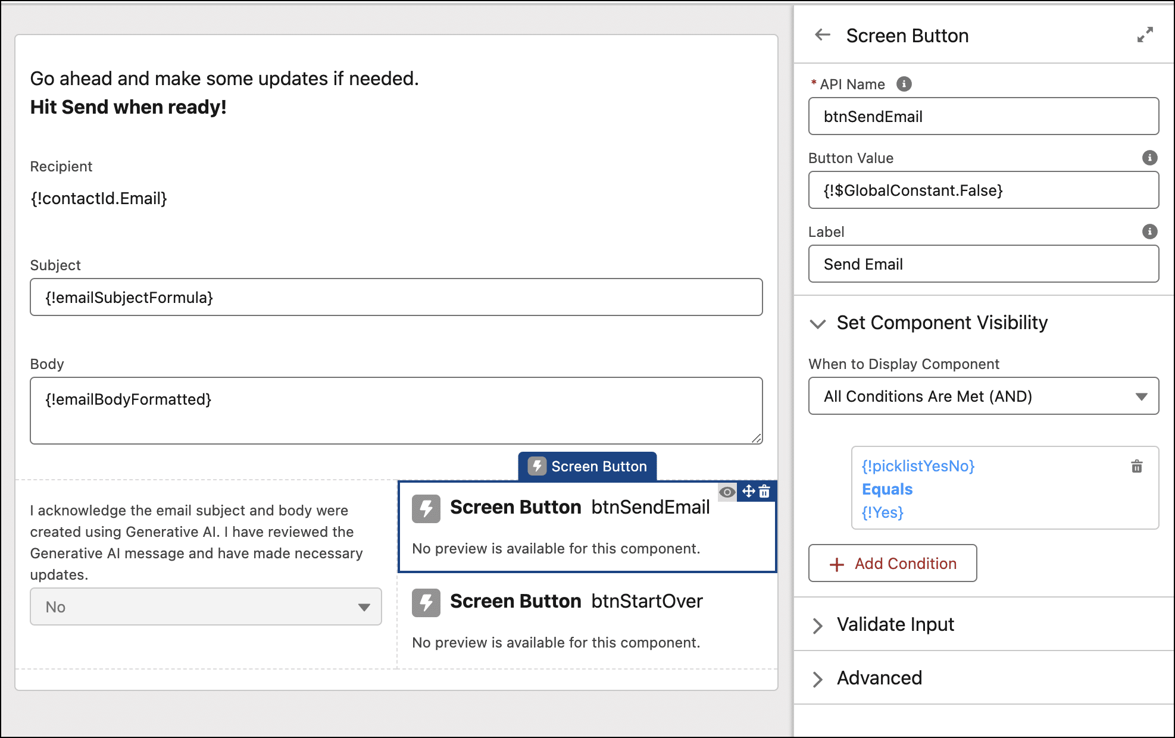
Task: Click the Subject input field
Action: (x=396, y=297)
